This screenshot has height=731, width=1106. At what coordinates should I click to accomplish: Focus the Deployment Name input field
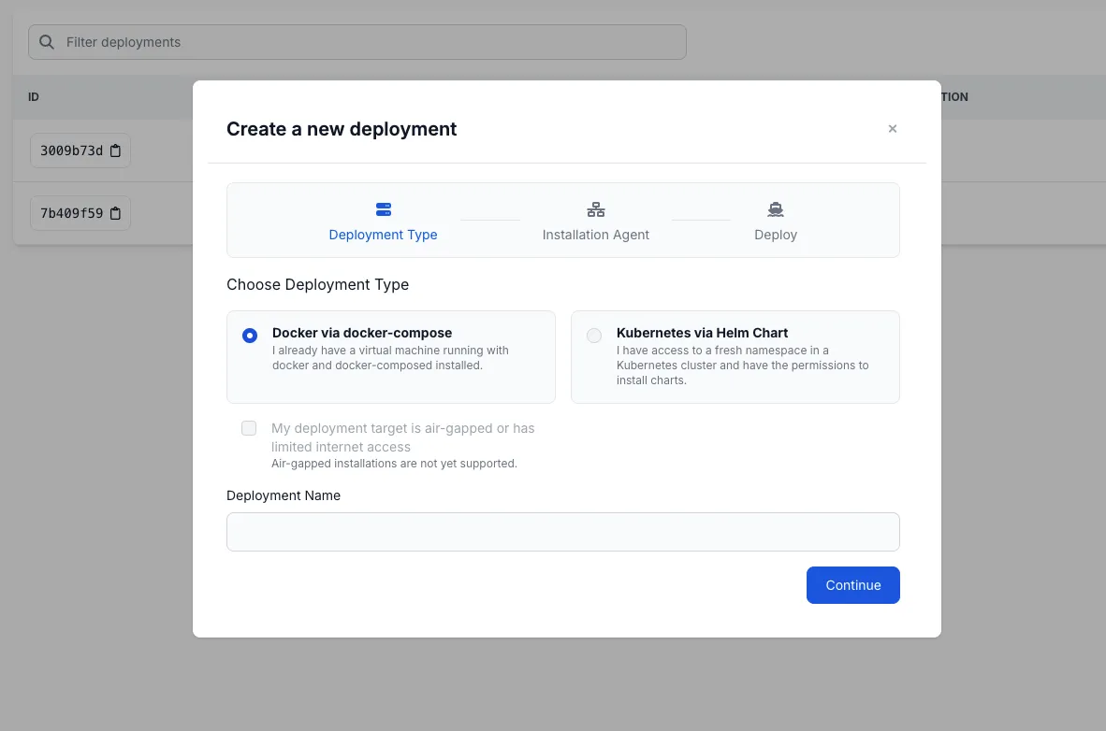pyautogui.click(x=563, y=532)
